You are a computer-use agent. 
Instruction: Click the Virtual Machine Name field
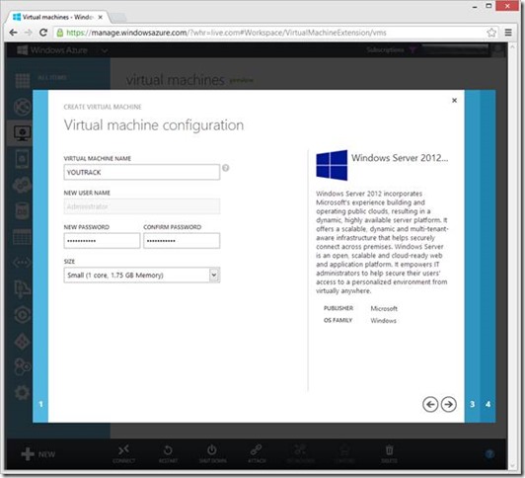(142, 172)
